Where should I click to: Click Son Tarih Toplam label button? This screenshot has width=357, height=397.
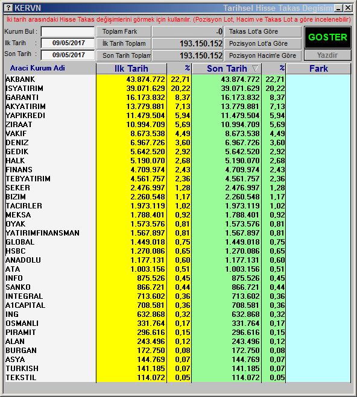124,55
